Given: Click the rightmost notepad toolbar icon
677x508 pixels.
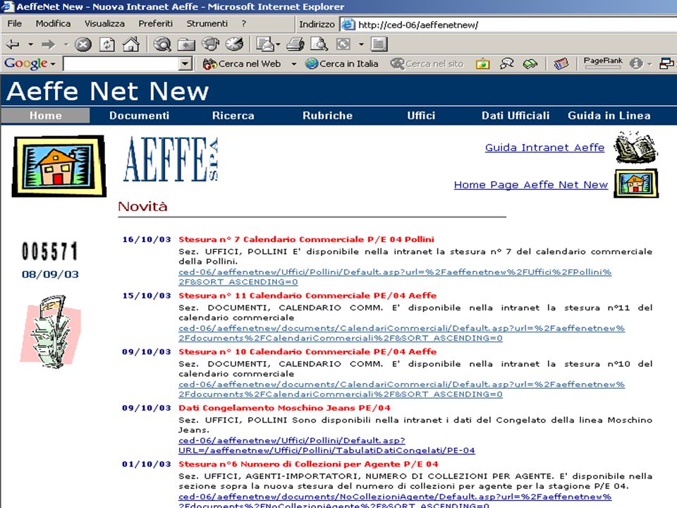Looking at the screenshot, I should pos(379,44).
